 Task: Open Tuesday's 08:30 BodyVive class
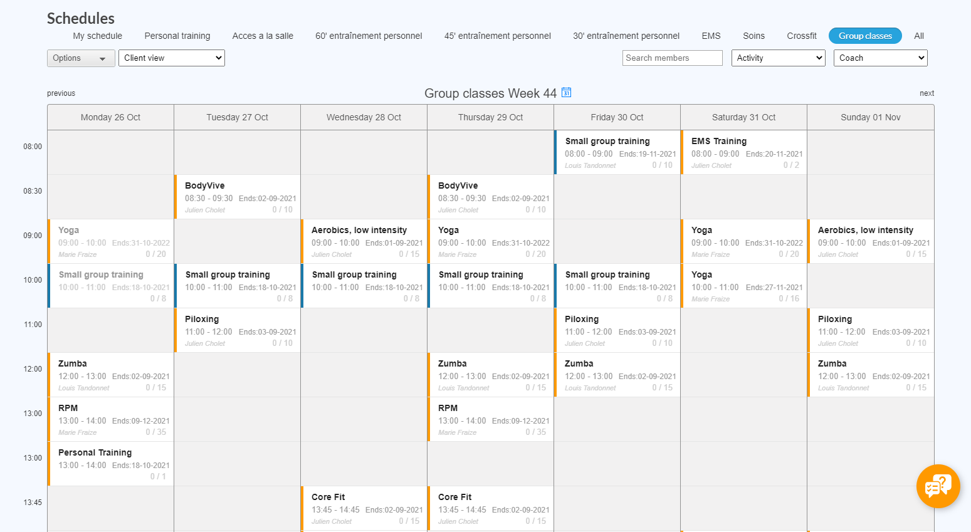(x=238, y=197)
